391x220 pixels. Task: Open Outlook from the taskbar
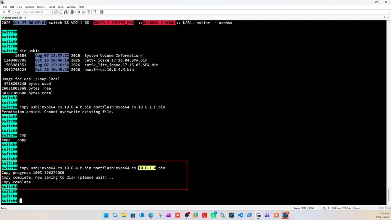pyautogui.click(x=142, y=215)
